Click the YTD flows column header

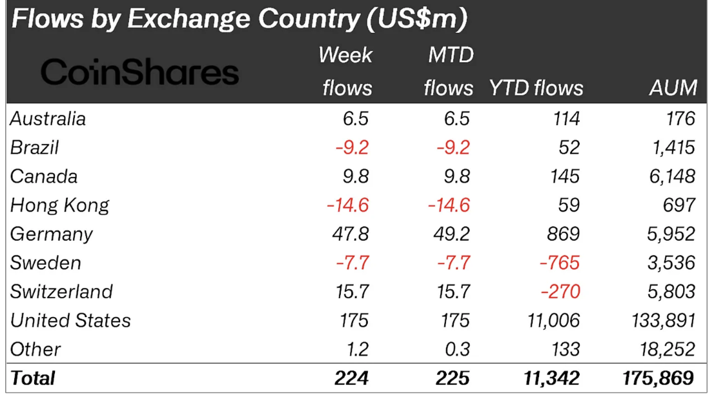pyautogui.click(x=536, y=88)
